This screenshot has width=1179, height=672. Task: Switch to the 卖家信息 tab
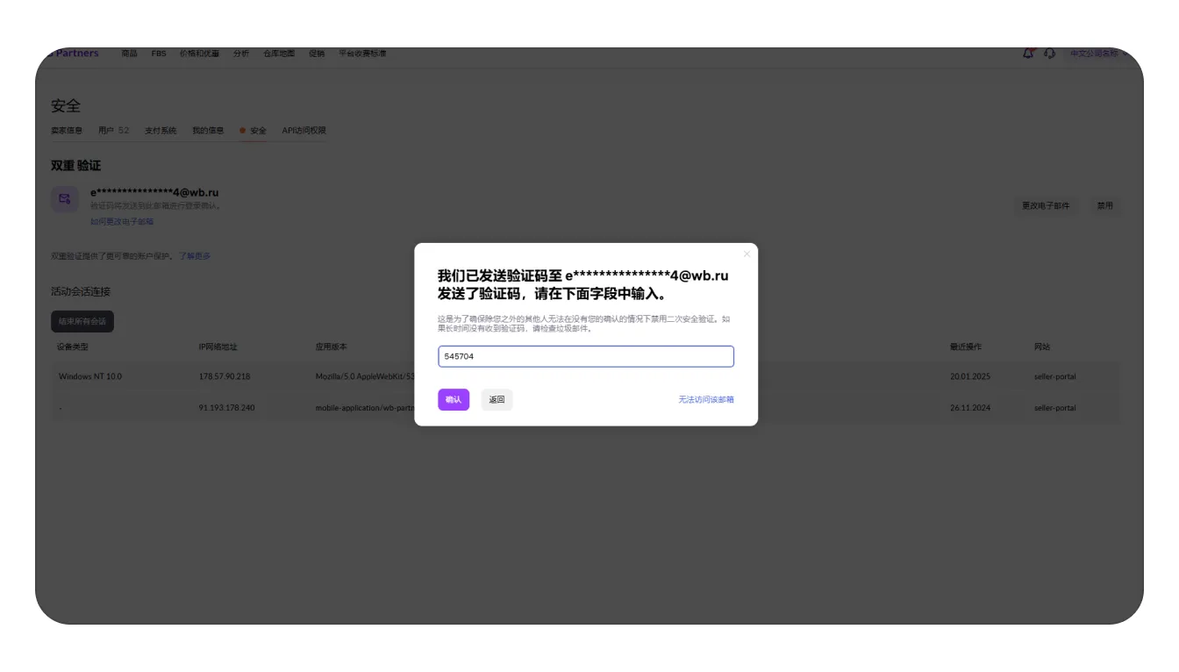(67, 131)
